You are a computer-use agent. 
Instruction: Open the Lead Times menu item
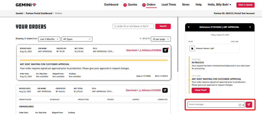coord(169,5)
